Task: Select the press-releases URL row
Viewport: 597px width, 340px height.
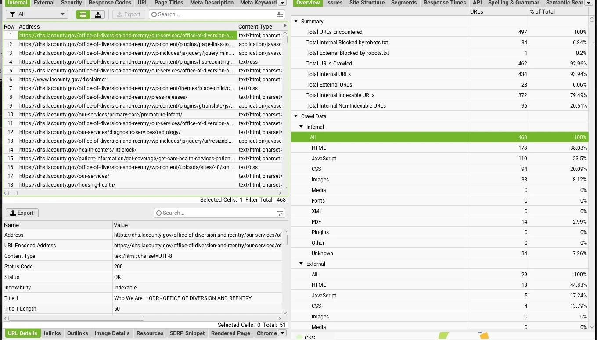Action: click(x=142, y=97)
